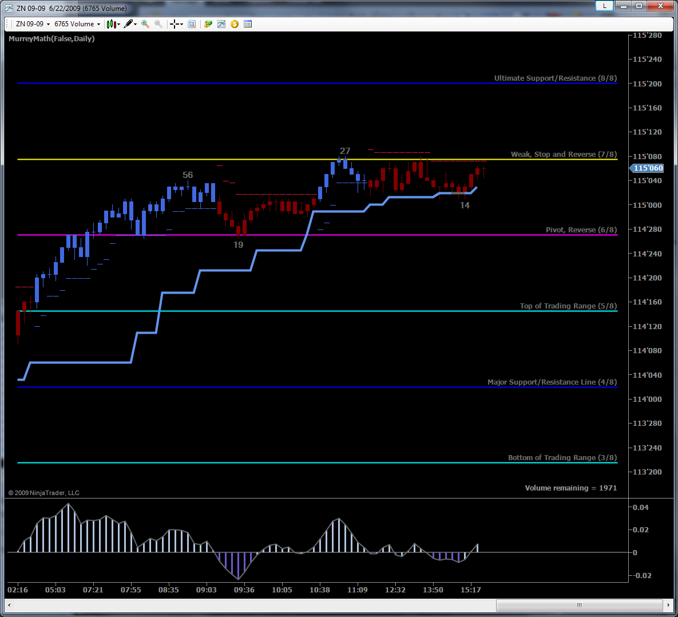The image size is (678, 617).
Task: Maximize the chart window
Action: click(639, 6)
